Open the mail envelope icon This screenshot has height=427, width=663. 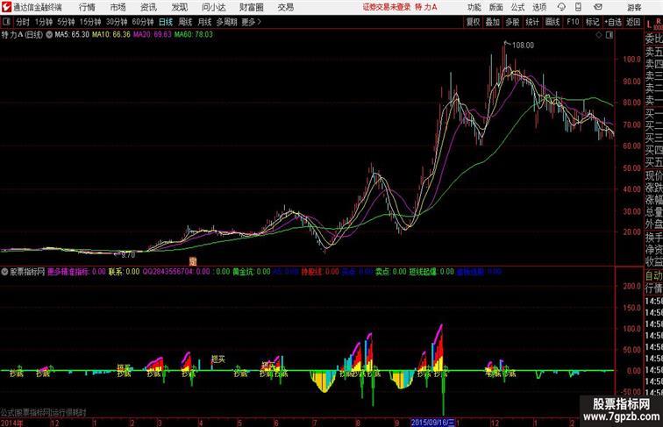[598, 7]
